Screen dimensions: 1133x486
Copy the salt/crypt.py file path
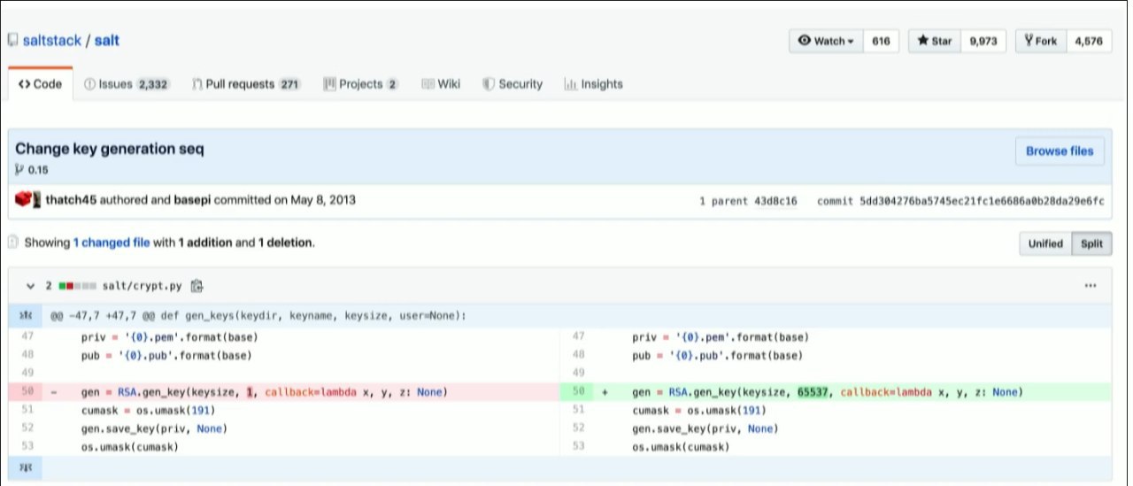click(x=197, y=286)
